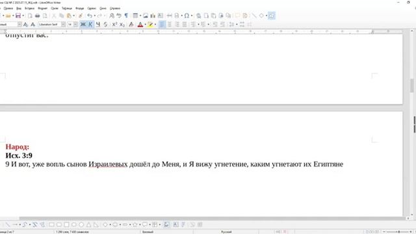The image size is (416, 234).
Task: Open special character dropdown arrow
Action: point(192,16)
